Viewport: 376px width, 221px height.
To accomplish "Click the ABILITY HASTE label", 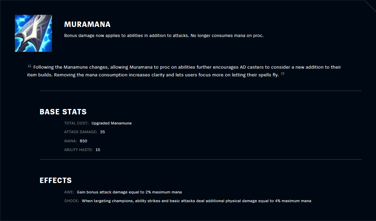I will point(78,150).
